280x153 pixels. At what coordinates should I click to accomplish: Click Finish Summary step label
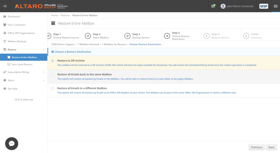(x=256, y=36)
